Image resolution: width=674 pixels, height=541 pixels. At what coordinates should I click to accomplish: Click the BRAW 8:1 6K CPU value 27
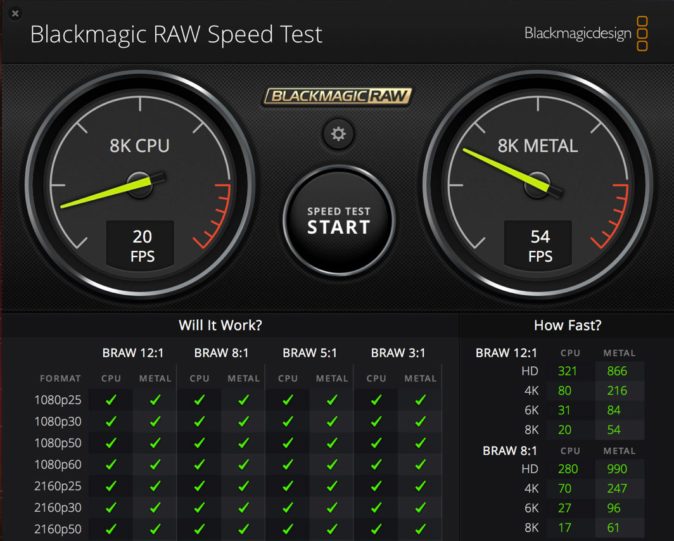coord(564,508)
